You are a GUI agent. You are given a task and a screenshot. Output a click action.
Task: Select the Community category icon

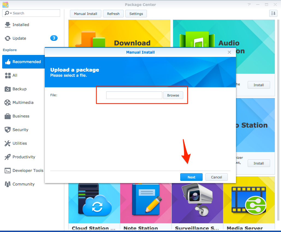(8, 184)
